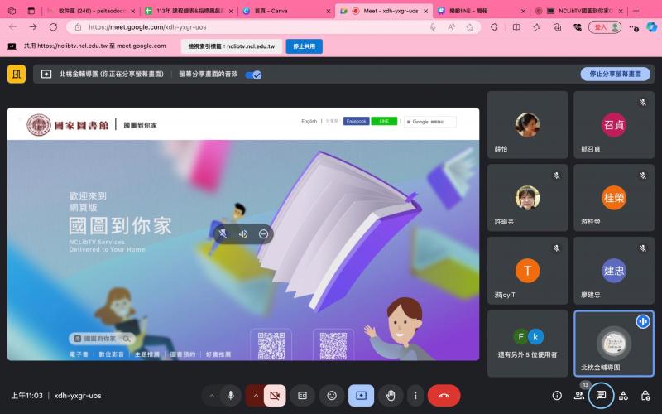Open the tab actions menu icon
This screenshot has height=414, width=662.
[31, 11]
